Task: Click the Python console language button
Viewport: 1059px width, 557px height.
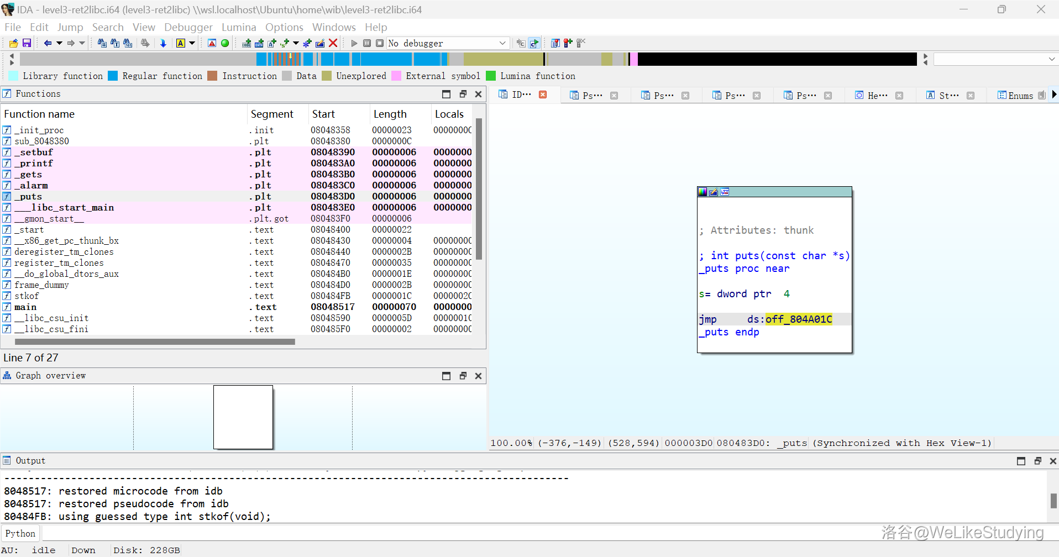Action: click(20, 533)
